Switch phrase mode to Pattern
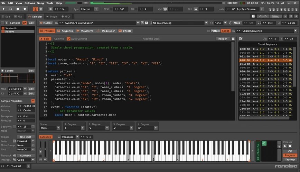300x172 pixels. (x=215, y=31)
